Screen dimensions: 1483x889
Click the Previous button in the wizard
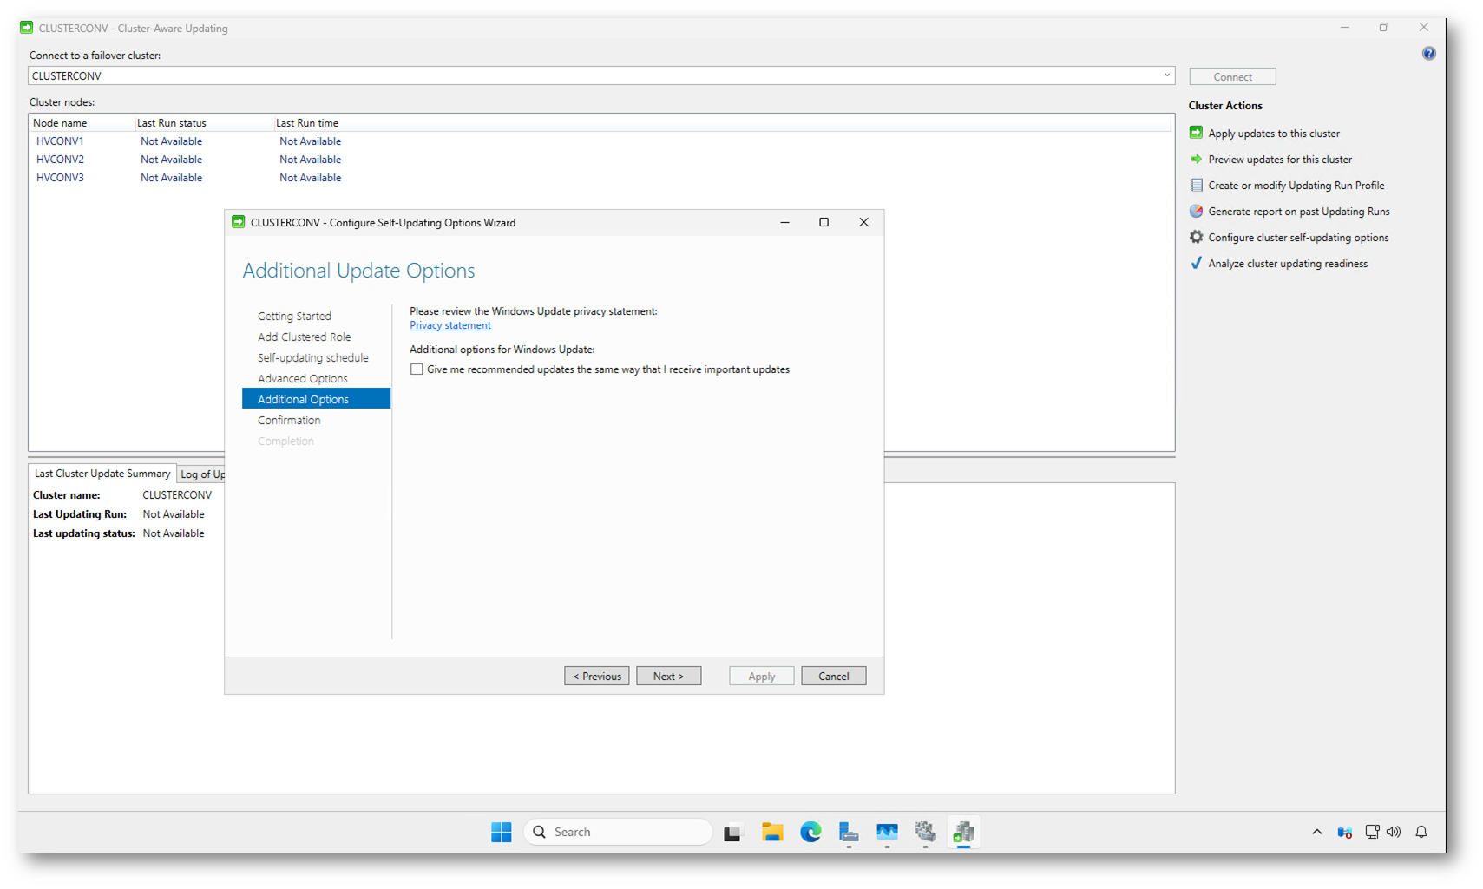point(596,676)
